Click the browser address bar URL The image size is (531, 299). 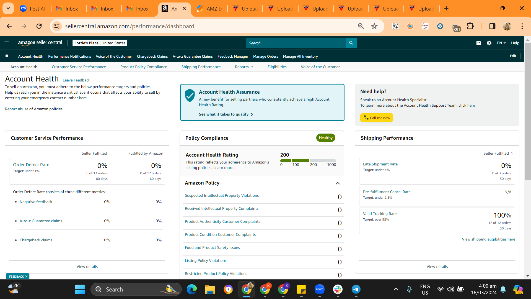(x=129, y=26)
